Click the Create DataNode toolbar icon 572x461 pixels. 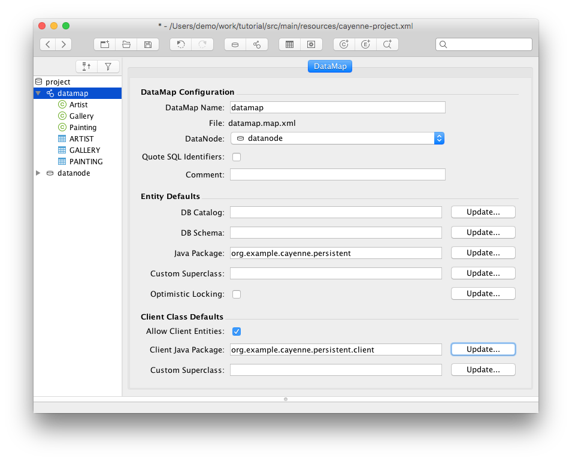(x=235, y=44)
